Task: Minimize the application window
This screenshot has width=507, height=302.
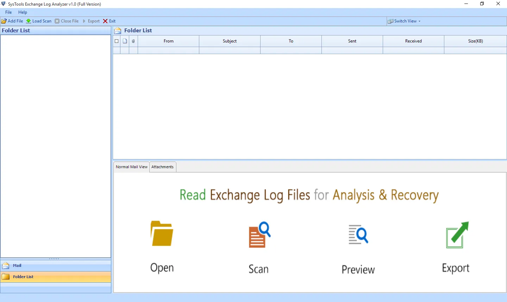Action: (466, 4)
